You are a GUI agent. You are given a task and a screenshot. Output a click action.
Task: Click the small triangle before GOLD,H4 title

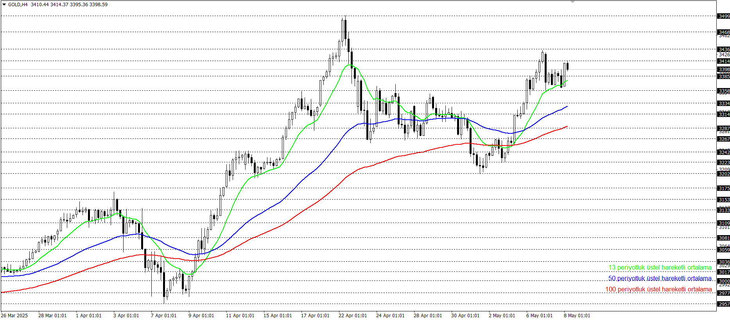pos(4,5)
